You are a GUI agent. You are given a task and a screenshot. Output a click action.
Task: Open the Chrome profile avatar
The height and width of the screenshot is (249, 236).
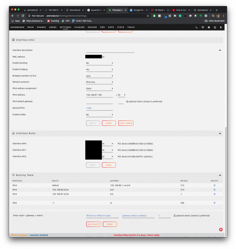(218, 16)
